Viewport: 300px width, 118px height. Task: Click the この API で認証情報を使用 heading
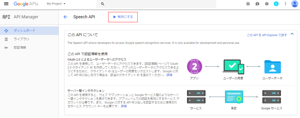click(87, 54)
